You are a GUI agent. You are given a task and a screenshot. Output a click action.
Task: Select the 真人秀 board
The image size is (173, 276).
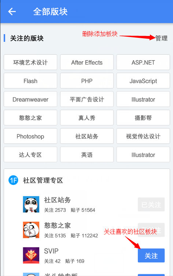pyautogui.click(x=87, y=118)
